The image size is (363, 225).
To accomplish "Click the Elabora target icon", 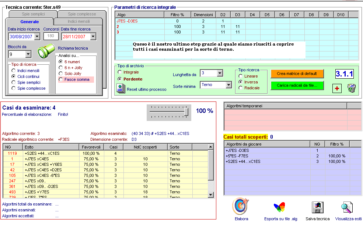I will [241, 206].
